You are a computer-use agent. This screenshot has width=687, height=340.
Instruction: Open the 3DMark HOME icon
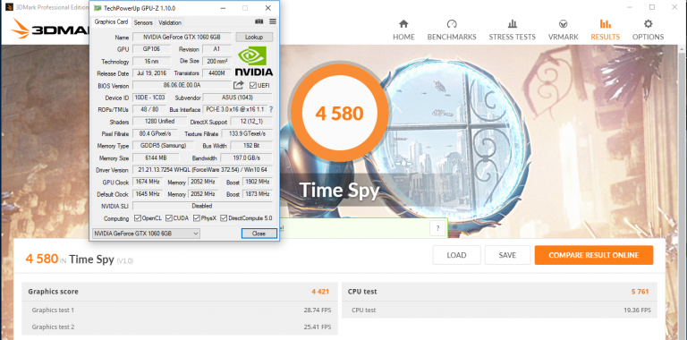click(x=403, y=24)
